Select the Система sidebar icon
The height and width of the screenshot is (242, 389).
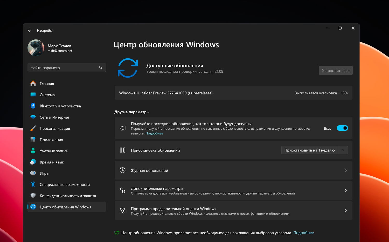click(33, 95)
